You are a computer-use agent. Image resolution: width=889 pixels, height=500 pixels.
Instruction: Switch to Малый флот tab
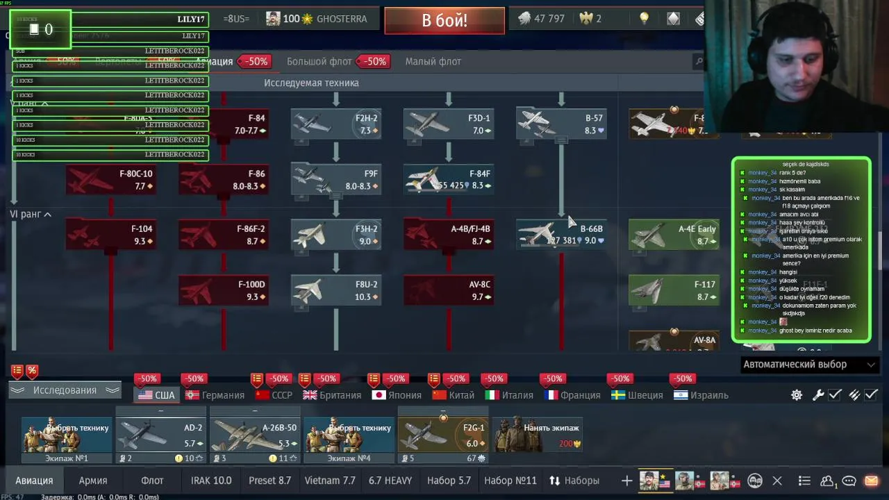pos(433,61)
